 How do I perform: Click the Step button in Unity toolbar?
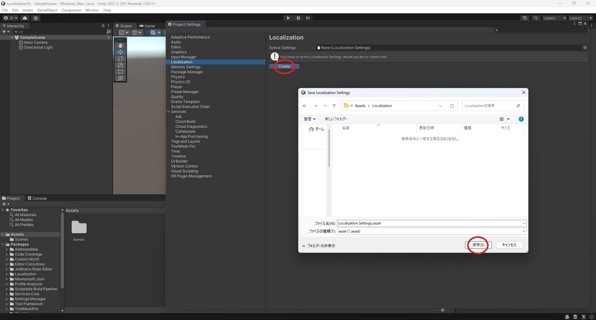(308, 18)
